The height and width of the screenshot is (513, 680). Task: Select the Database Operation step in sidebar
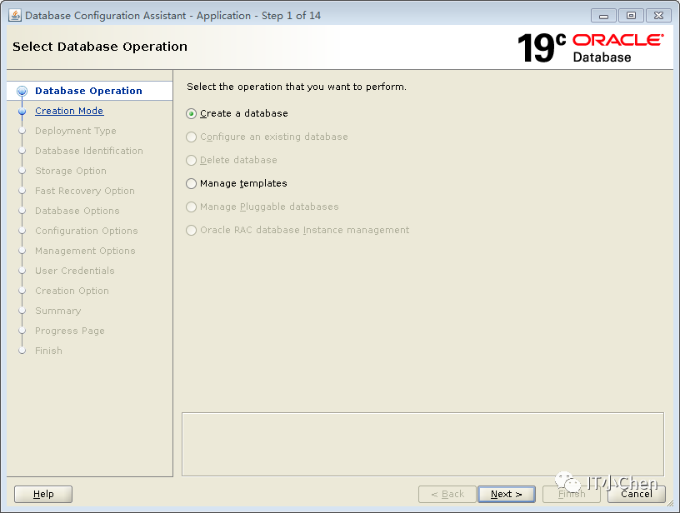pos(90,91)
